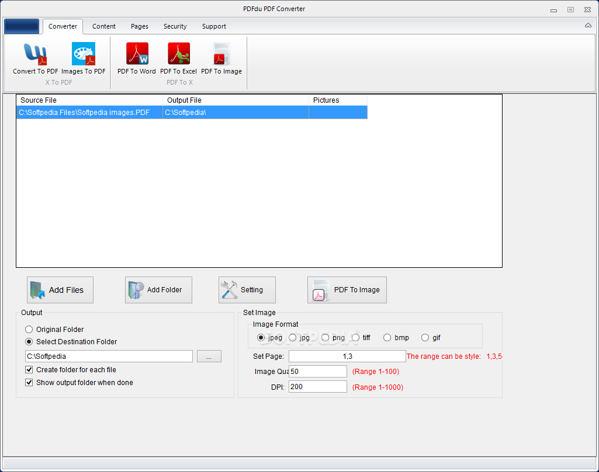599x472 pixels.
Task: Start conversion with the PDF To Image button
Action: (x=347, y=290)
